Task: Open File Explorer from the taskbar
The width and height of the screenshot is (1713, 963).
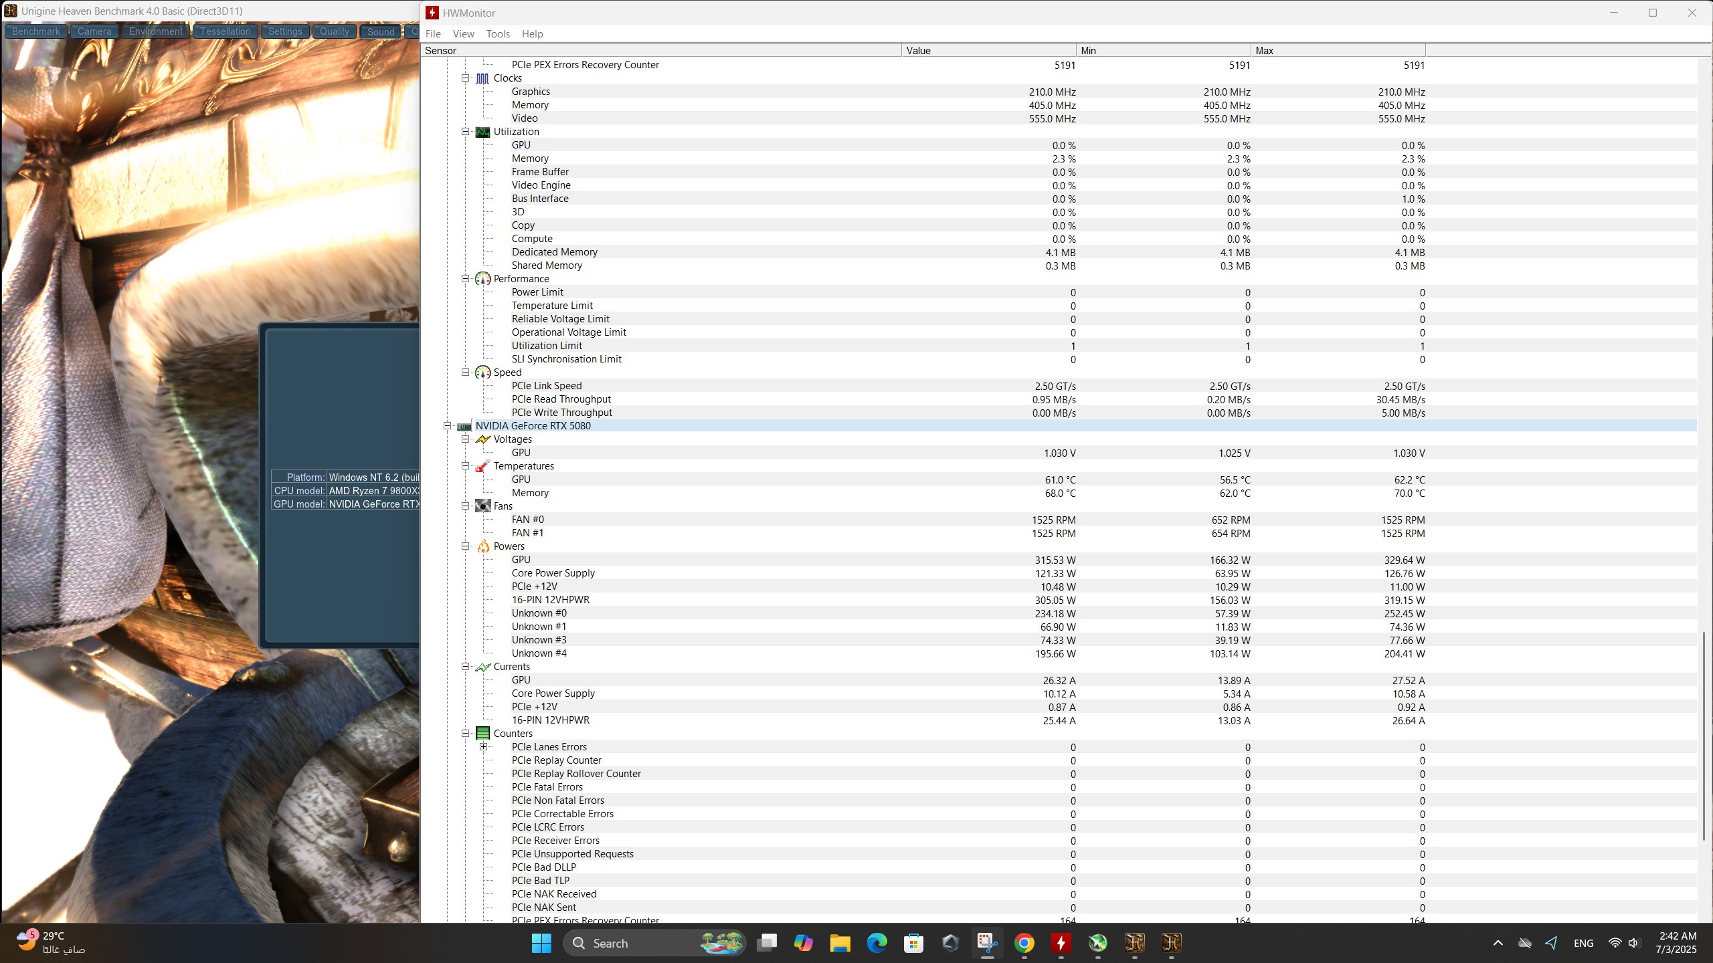Action: point(840,943)
